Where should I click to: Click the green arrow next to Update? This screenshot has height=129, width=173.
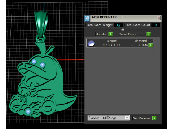(x=111, y=34)
